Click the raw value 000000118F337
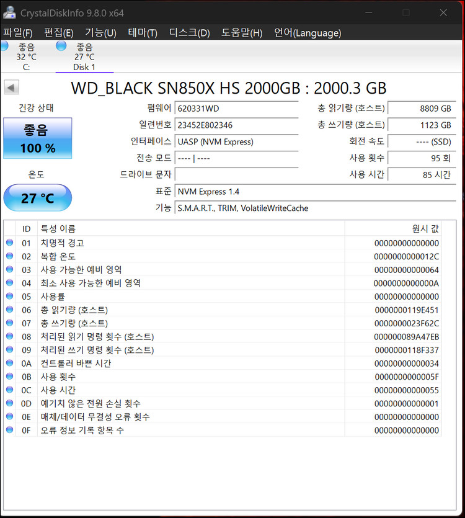 (407, 350)
